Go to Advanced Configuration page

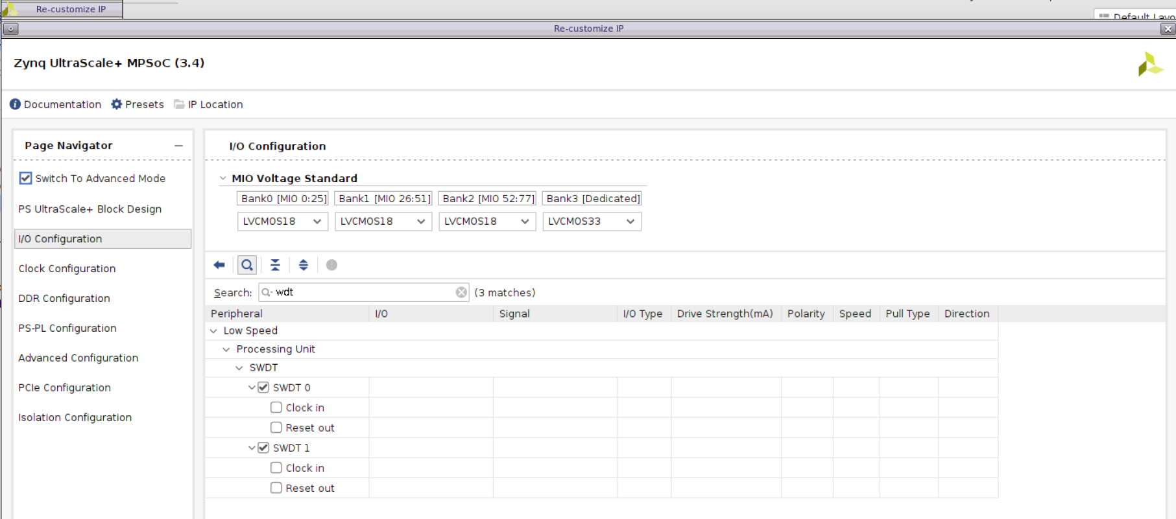[78, 358]
